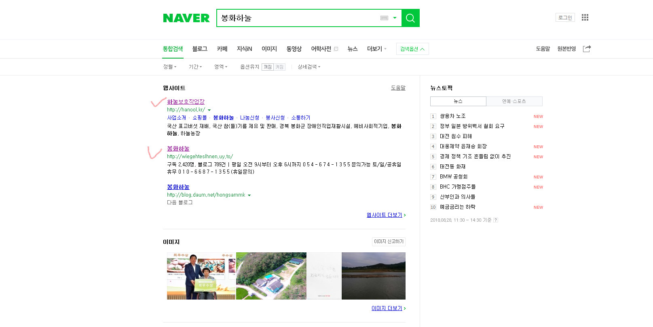Open the wiegehteslhnen.uy.to URL
Screen dimensions: 653x327
pyautogui.click(x=200, y=157)
